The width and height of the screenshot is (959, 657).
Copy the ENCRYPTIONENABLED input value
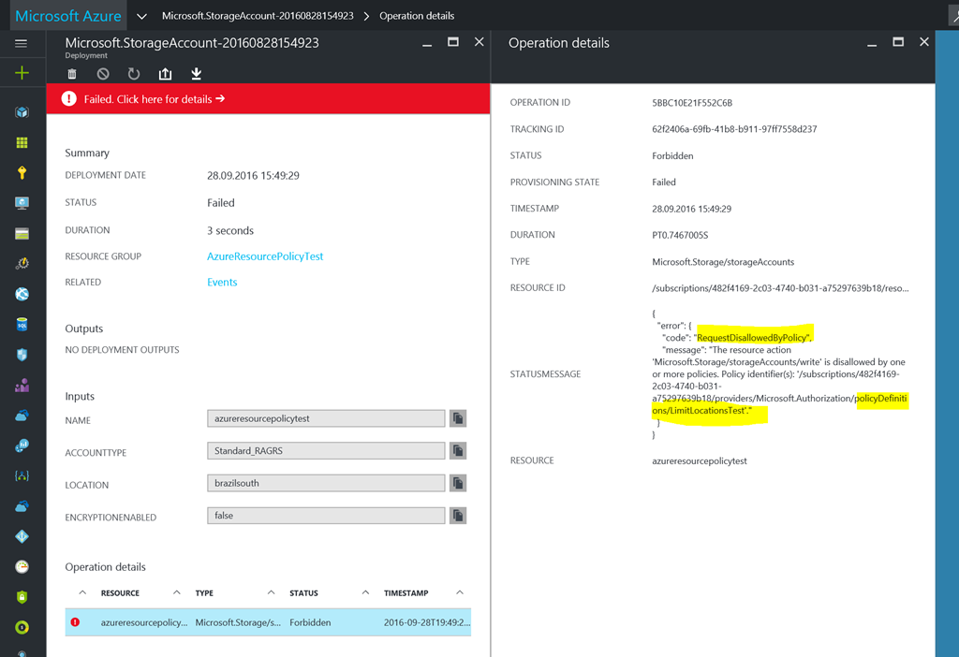click(458, 516)
